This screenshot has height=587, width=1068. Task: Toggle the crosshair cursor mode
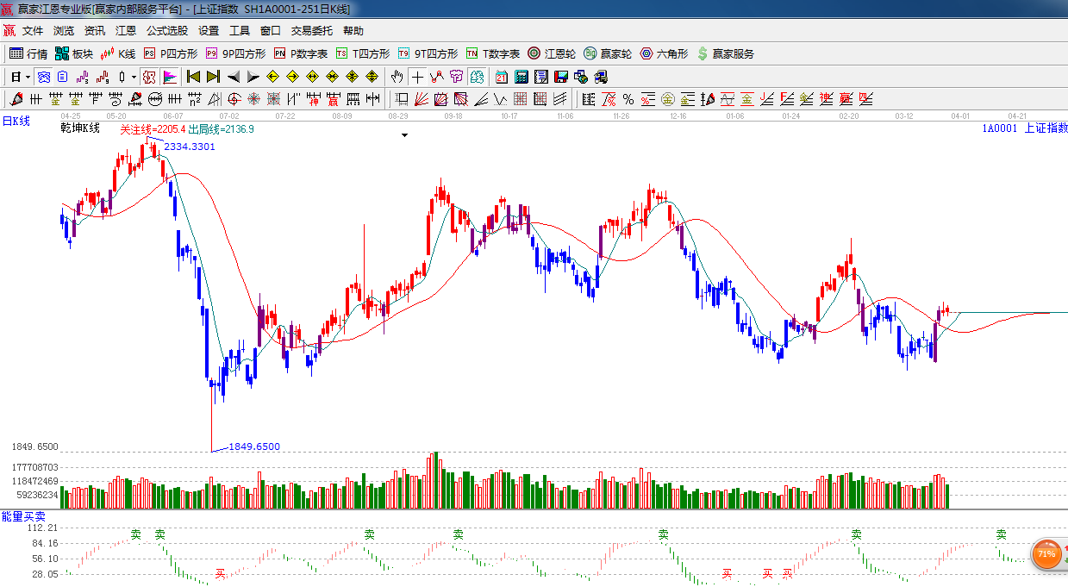tap(417, 77)
